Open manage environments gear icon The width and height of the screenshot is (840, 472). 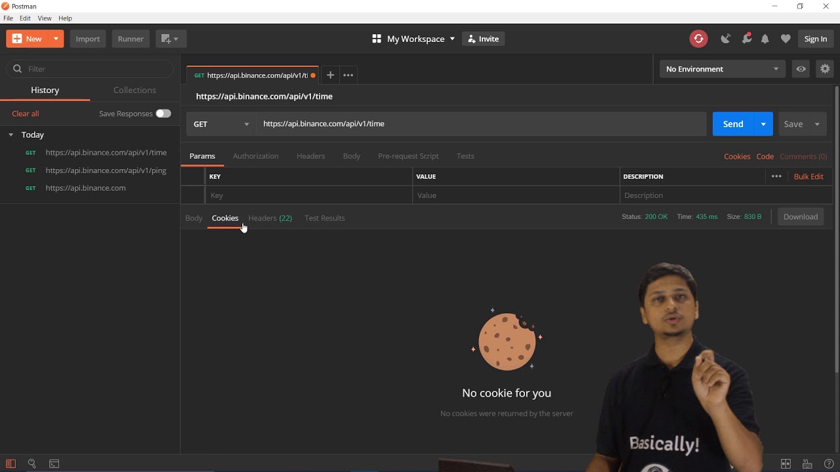click(825, 69)
